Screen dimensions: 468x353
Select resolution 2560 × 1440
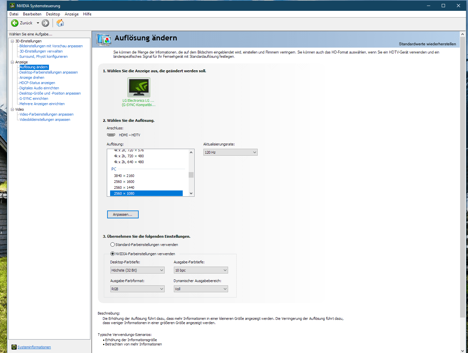pos(124,188)
